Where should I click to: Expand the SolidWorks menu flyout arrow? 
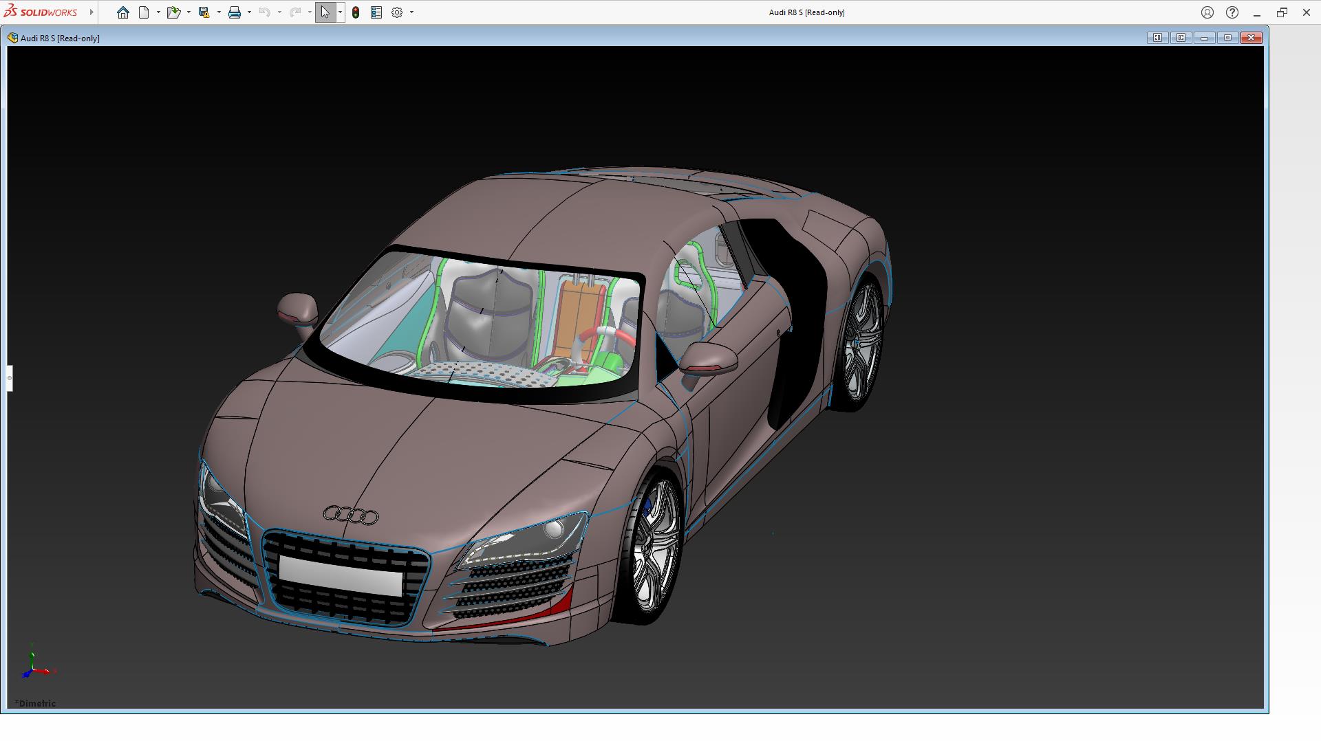(x=92, y=12)
